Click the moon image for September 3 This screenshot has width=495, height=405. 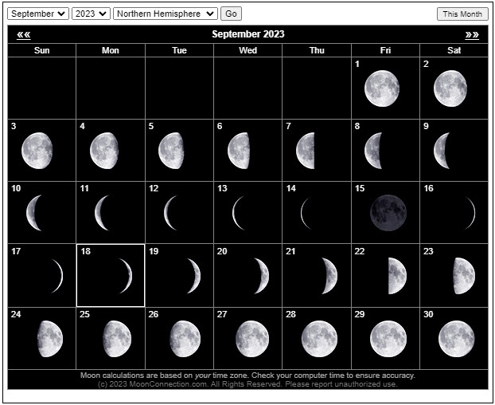pyautogui.click(x=37, y=151)
